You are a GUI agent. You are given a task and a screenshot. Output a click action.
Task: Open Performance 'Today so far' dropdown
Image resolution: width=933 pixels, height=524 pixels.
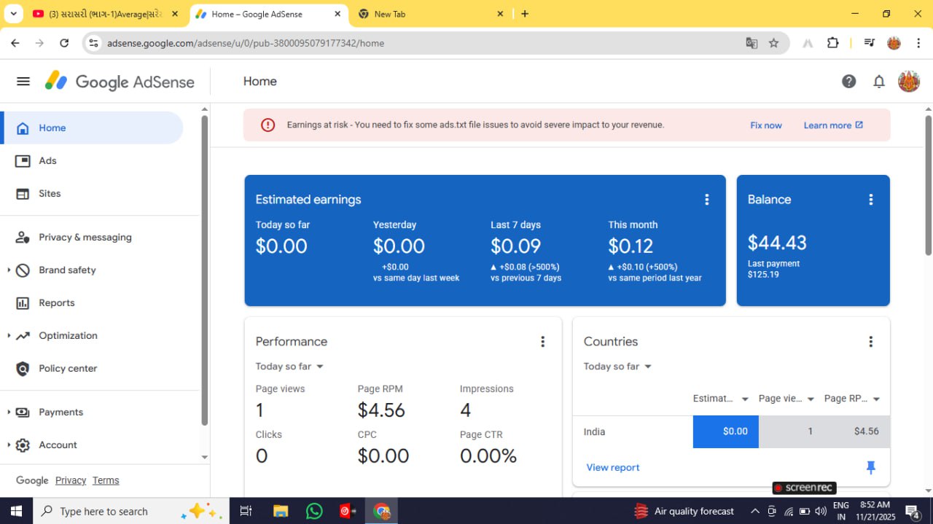(289, 367)
